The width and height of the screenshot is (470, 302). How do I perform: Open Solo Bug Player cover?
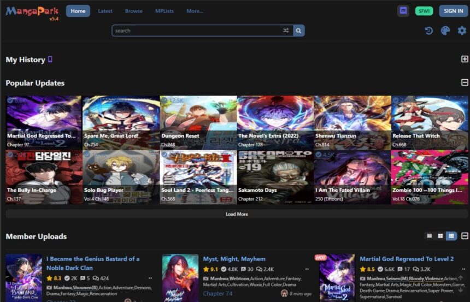(x=121, y=177)
